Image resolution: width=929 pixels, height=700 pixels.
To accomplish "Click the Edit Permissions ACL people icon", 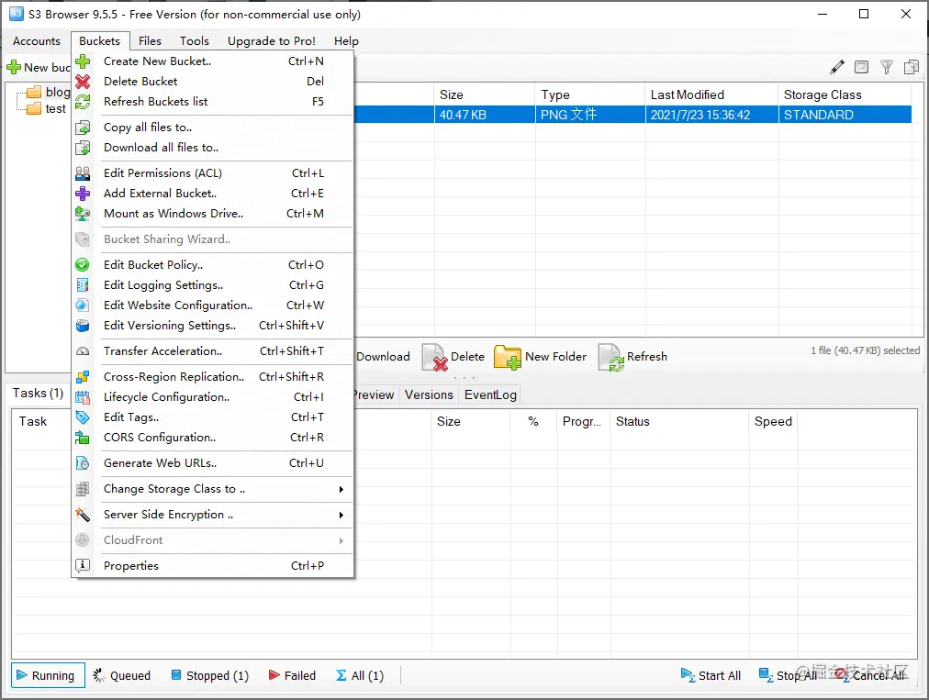I will click(x=83, y=172).
